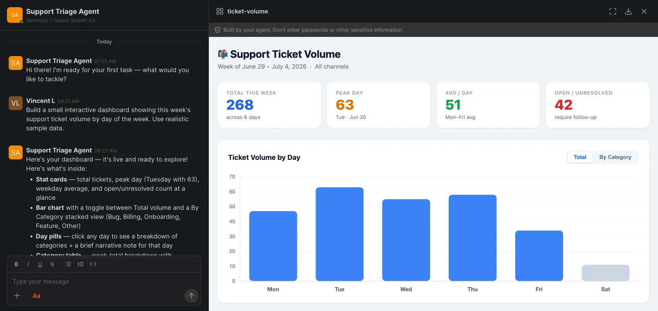Click the Thursday bar in chart
Screen dimensions: 658x311
pyautogui.click(x=473, y=238)
